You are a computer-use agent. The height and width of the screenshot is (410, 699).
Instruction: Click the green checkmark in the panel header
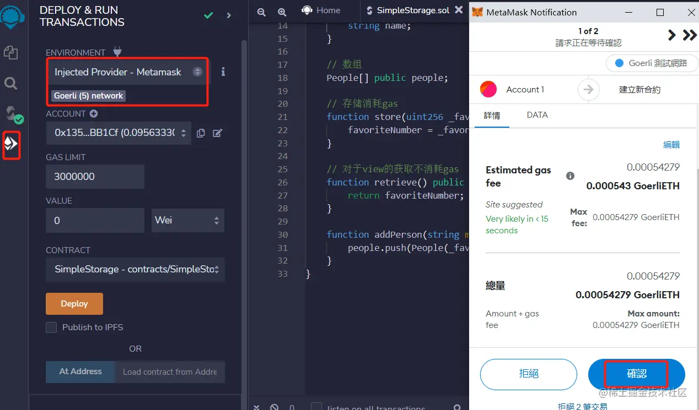click(x=208, y=15)
